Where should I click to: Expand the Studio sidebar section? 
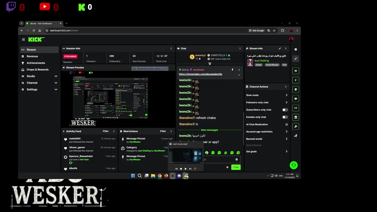56,76
